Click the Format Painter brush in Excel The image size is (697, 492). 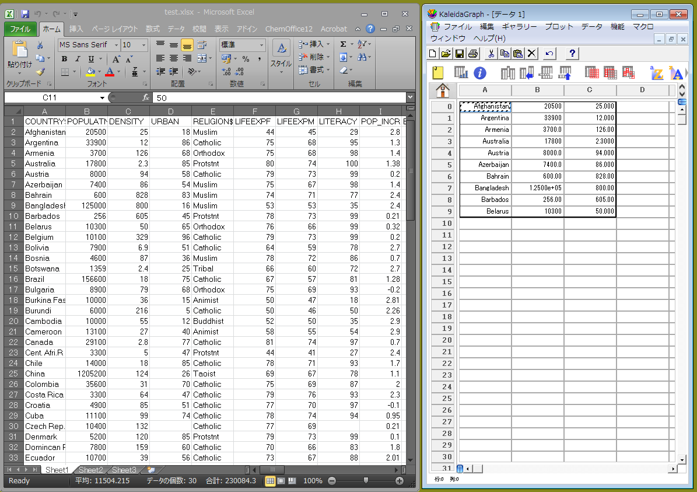(x=40, y=71)
